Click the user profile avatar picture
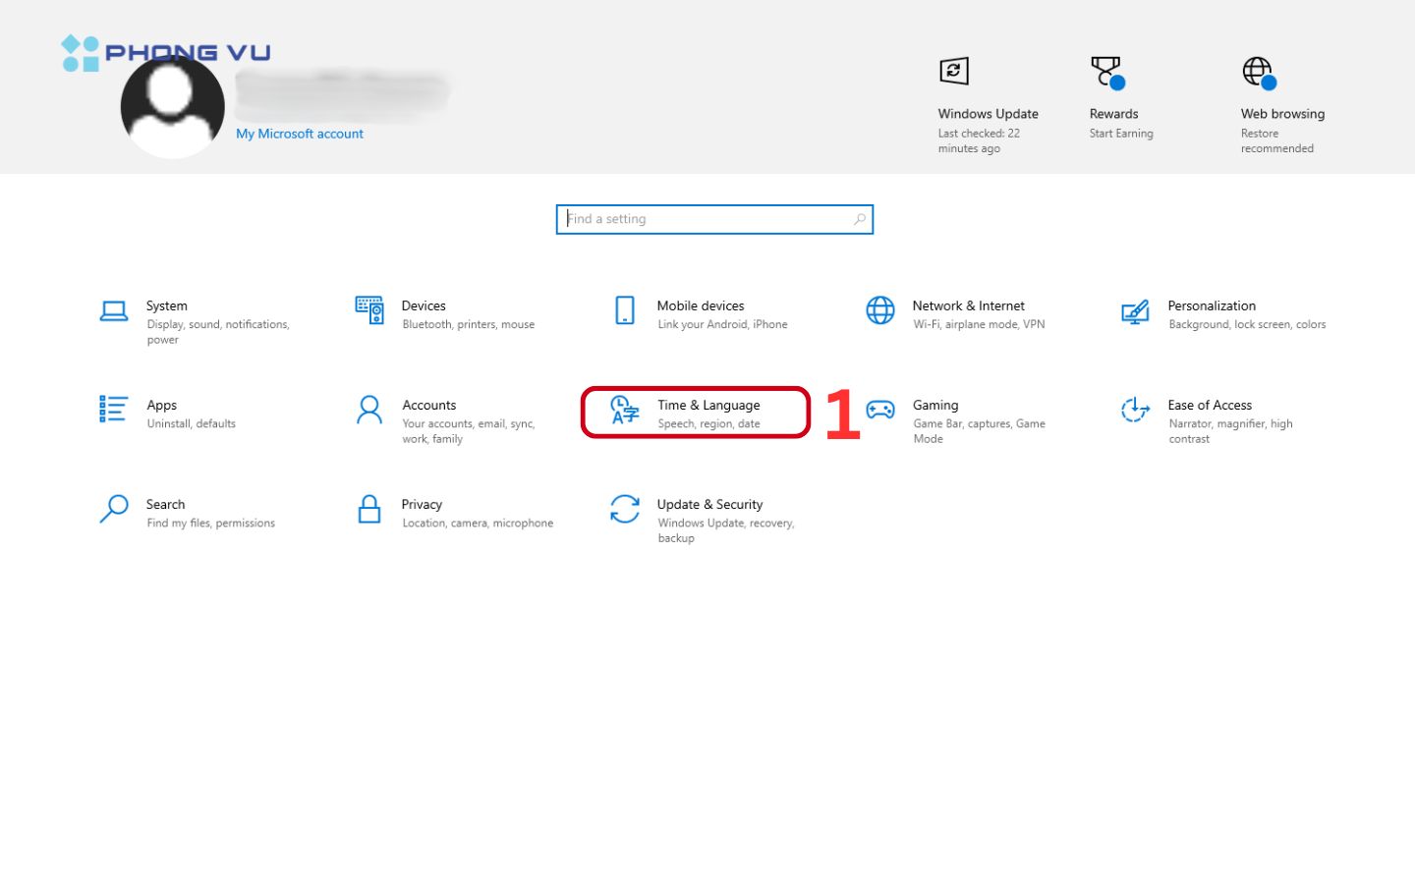 coord(173,106)
